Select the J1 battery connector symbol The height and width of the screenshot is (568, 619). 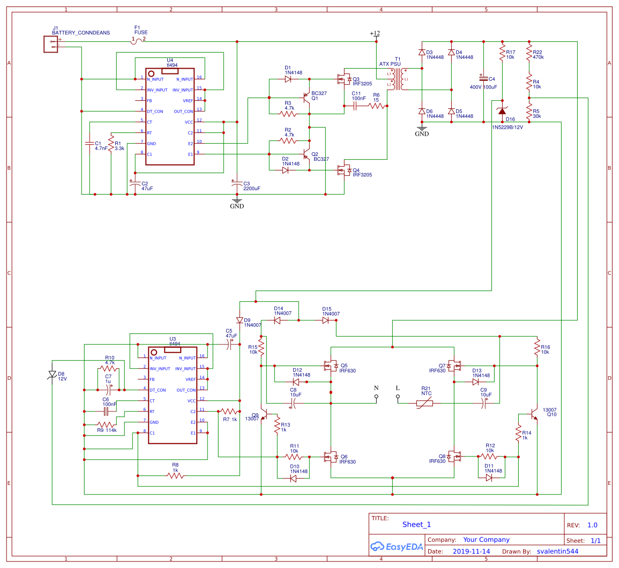point(50,44)
